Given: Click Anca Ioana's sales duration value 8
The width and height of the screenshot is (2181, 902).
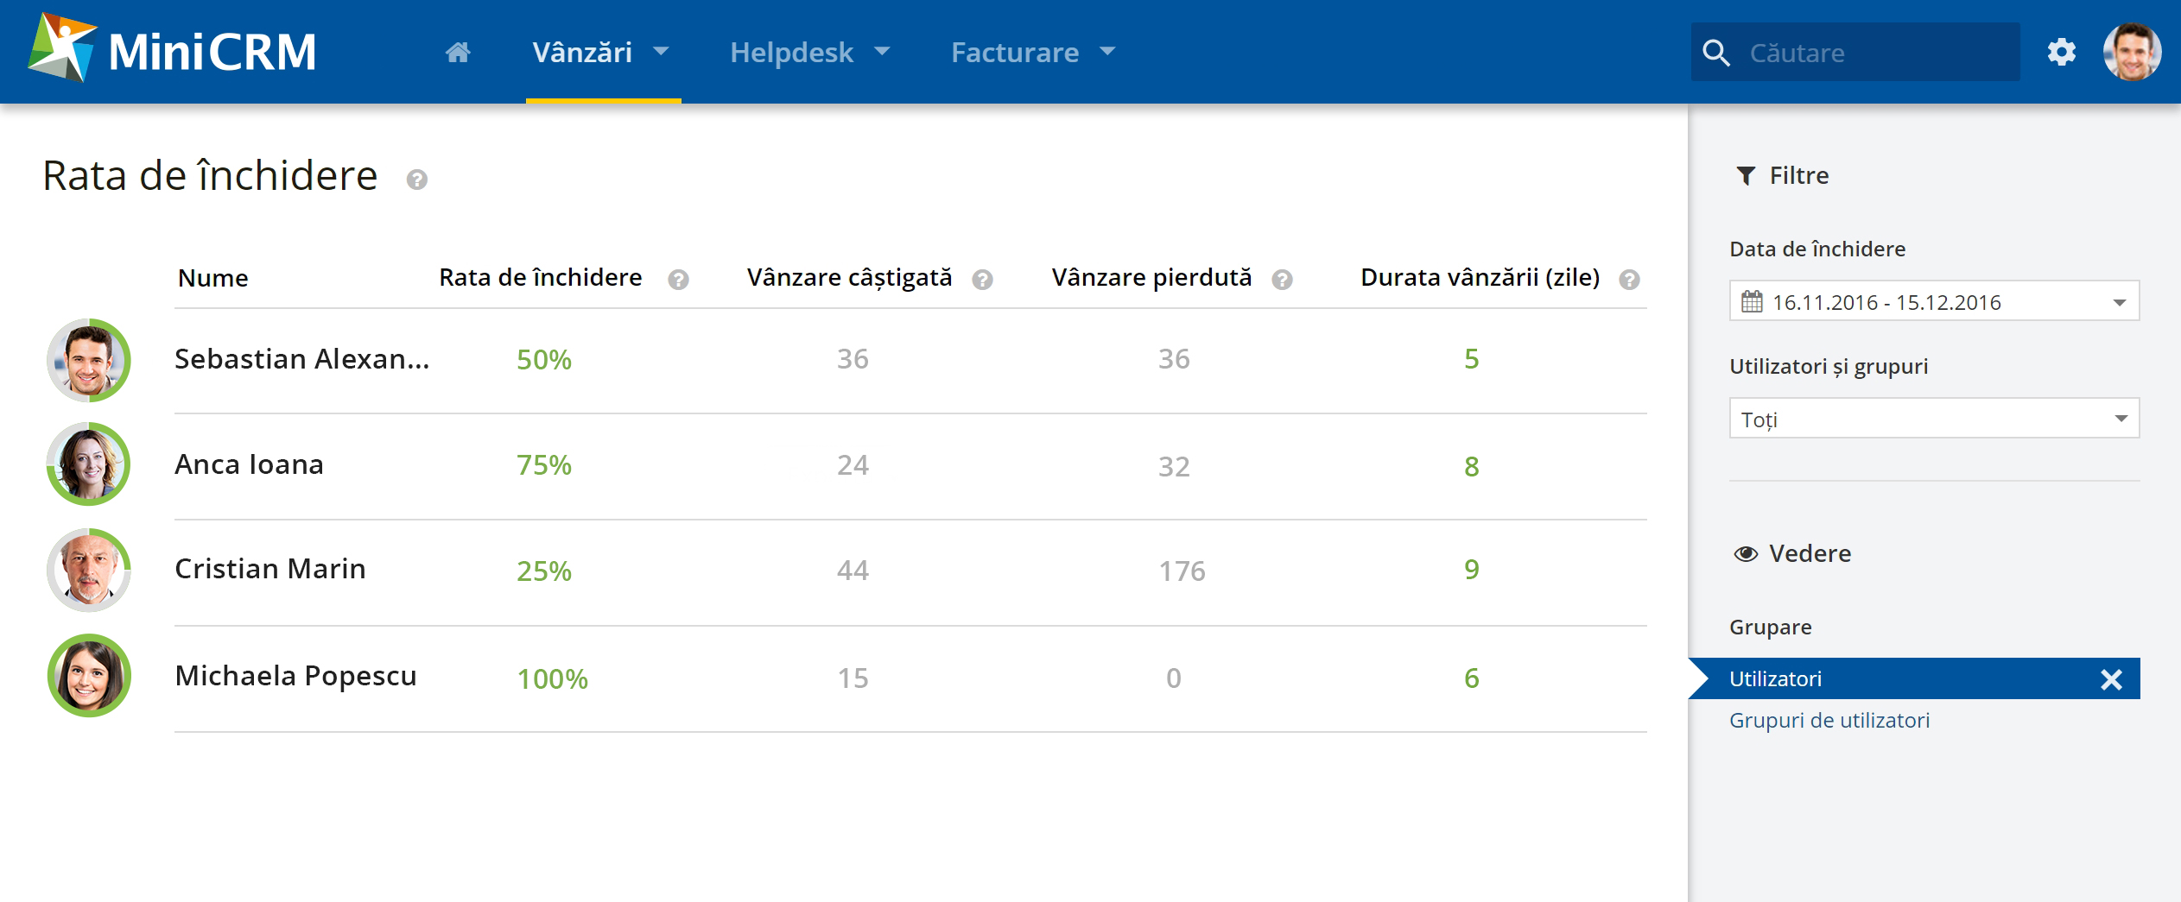Looking at the screenshot, I should coord(1472,467).
